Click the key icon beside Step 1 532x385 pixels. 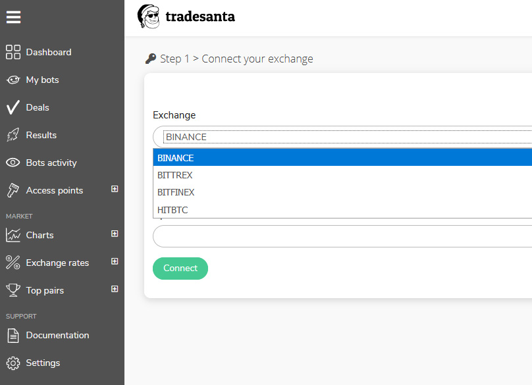(x=151, y=59)
